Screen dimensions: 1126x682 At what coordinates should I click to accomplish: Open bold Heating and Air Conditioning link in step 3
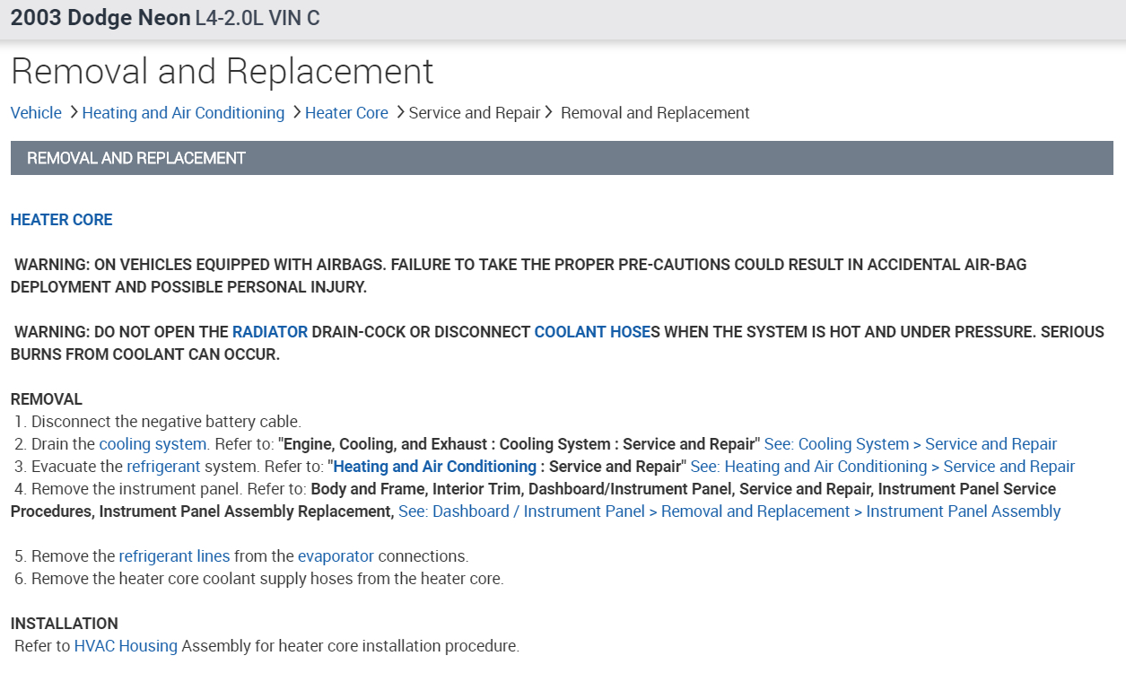(x=434, y=467)
